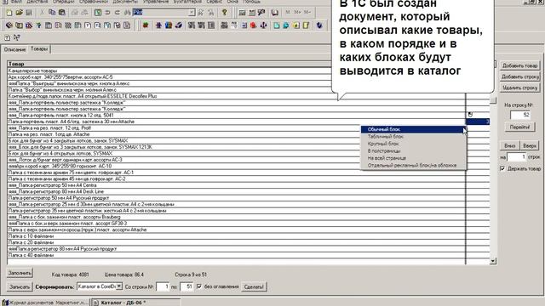Image resolution: width=545 pixels, height=306 pixels.
Task: Click the Open folder toolbar icon
Action: (x=19, y=13)
